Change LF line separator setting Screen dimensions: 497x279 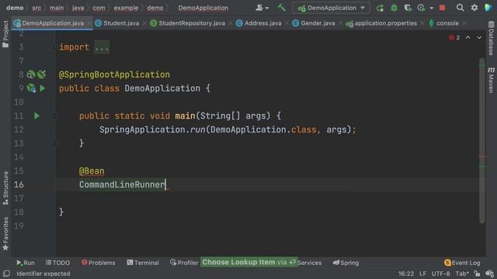[x=422, y=274]
